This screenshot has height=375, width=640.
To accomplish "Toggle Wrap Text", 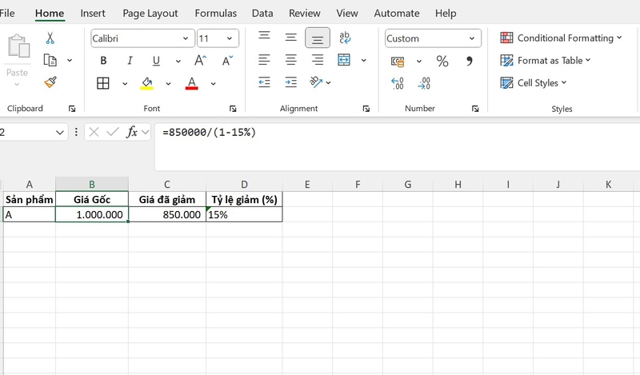I will pyautogui.click(x=345, y=38).
